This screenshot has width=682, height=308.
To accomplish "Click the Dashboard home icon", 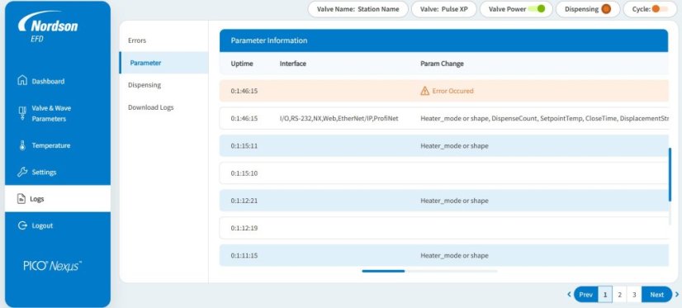I will point(22,80).
